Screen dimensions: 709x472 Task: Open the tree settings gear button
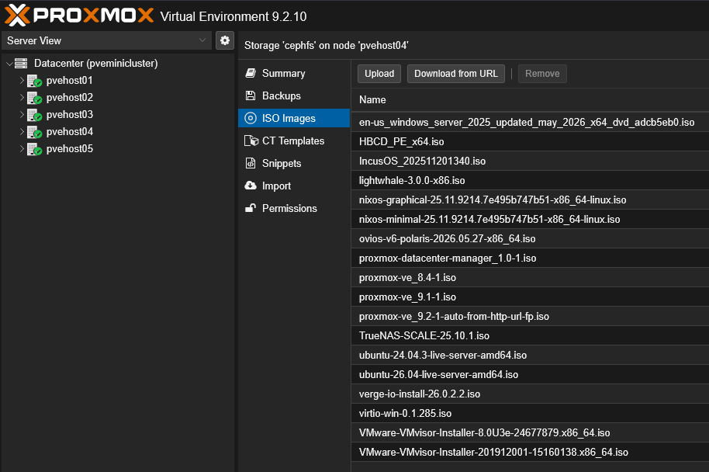point(225,40)
